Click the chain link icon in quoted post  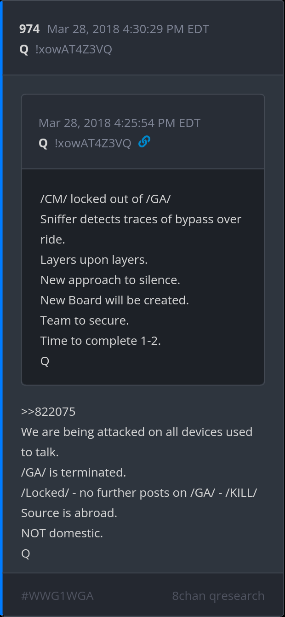pos(144,142)
